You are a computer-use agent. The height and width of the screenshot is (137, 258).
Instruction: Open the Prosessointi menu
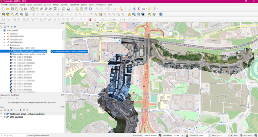[x=101, y=5]
